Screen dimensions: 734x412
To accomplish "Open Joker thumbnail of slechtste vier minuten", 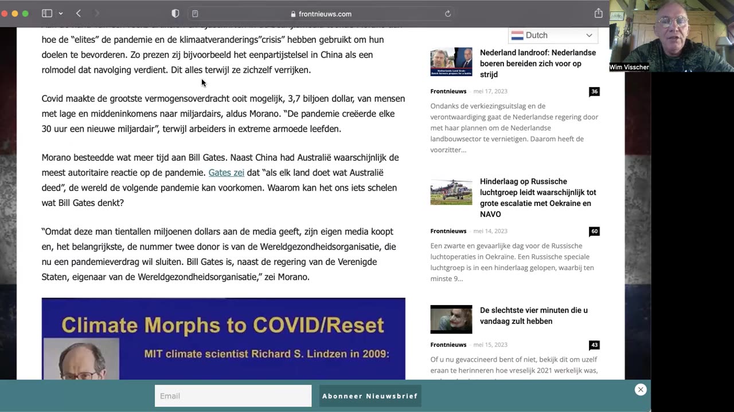I will point(451,319).
